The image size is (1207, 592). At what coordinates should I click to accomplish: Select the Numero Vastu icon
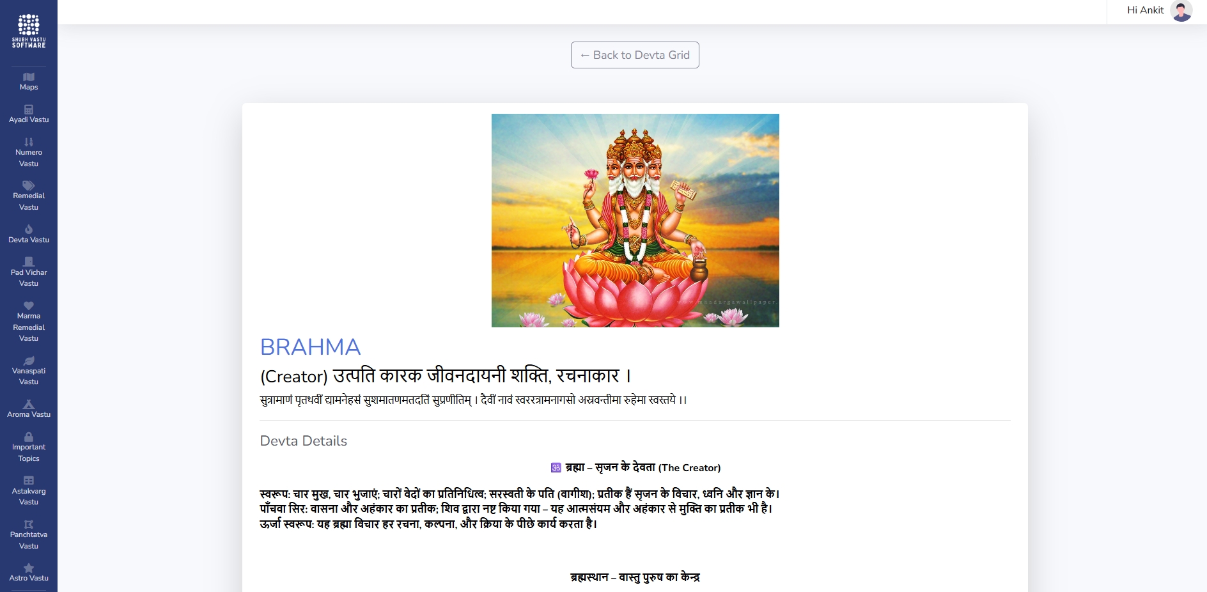29,142
